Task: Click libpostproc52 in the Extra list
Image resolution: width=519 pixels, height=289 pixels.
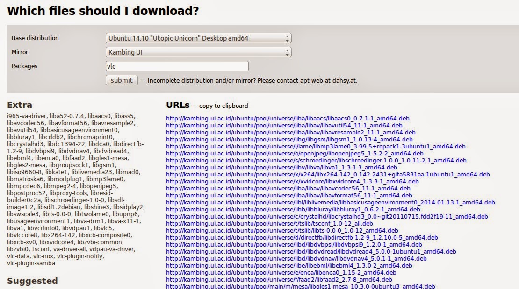Action: (x=26, y=193)
